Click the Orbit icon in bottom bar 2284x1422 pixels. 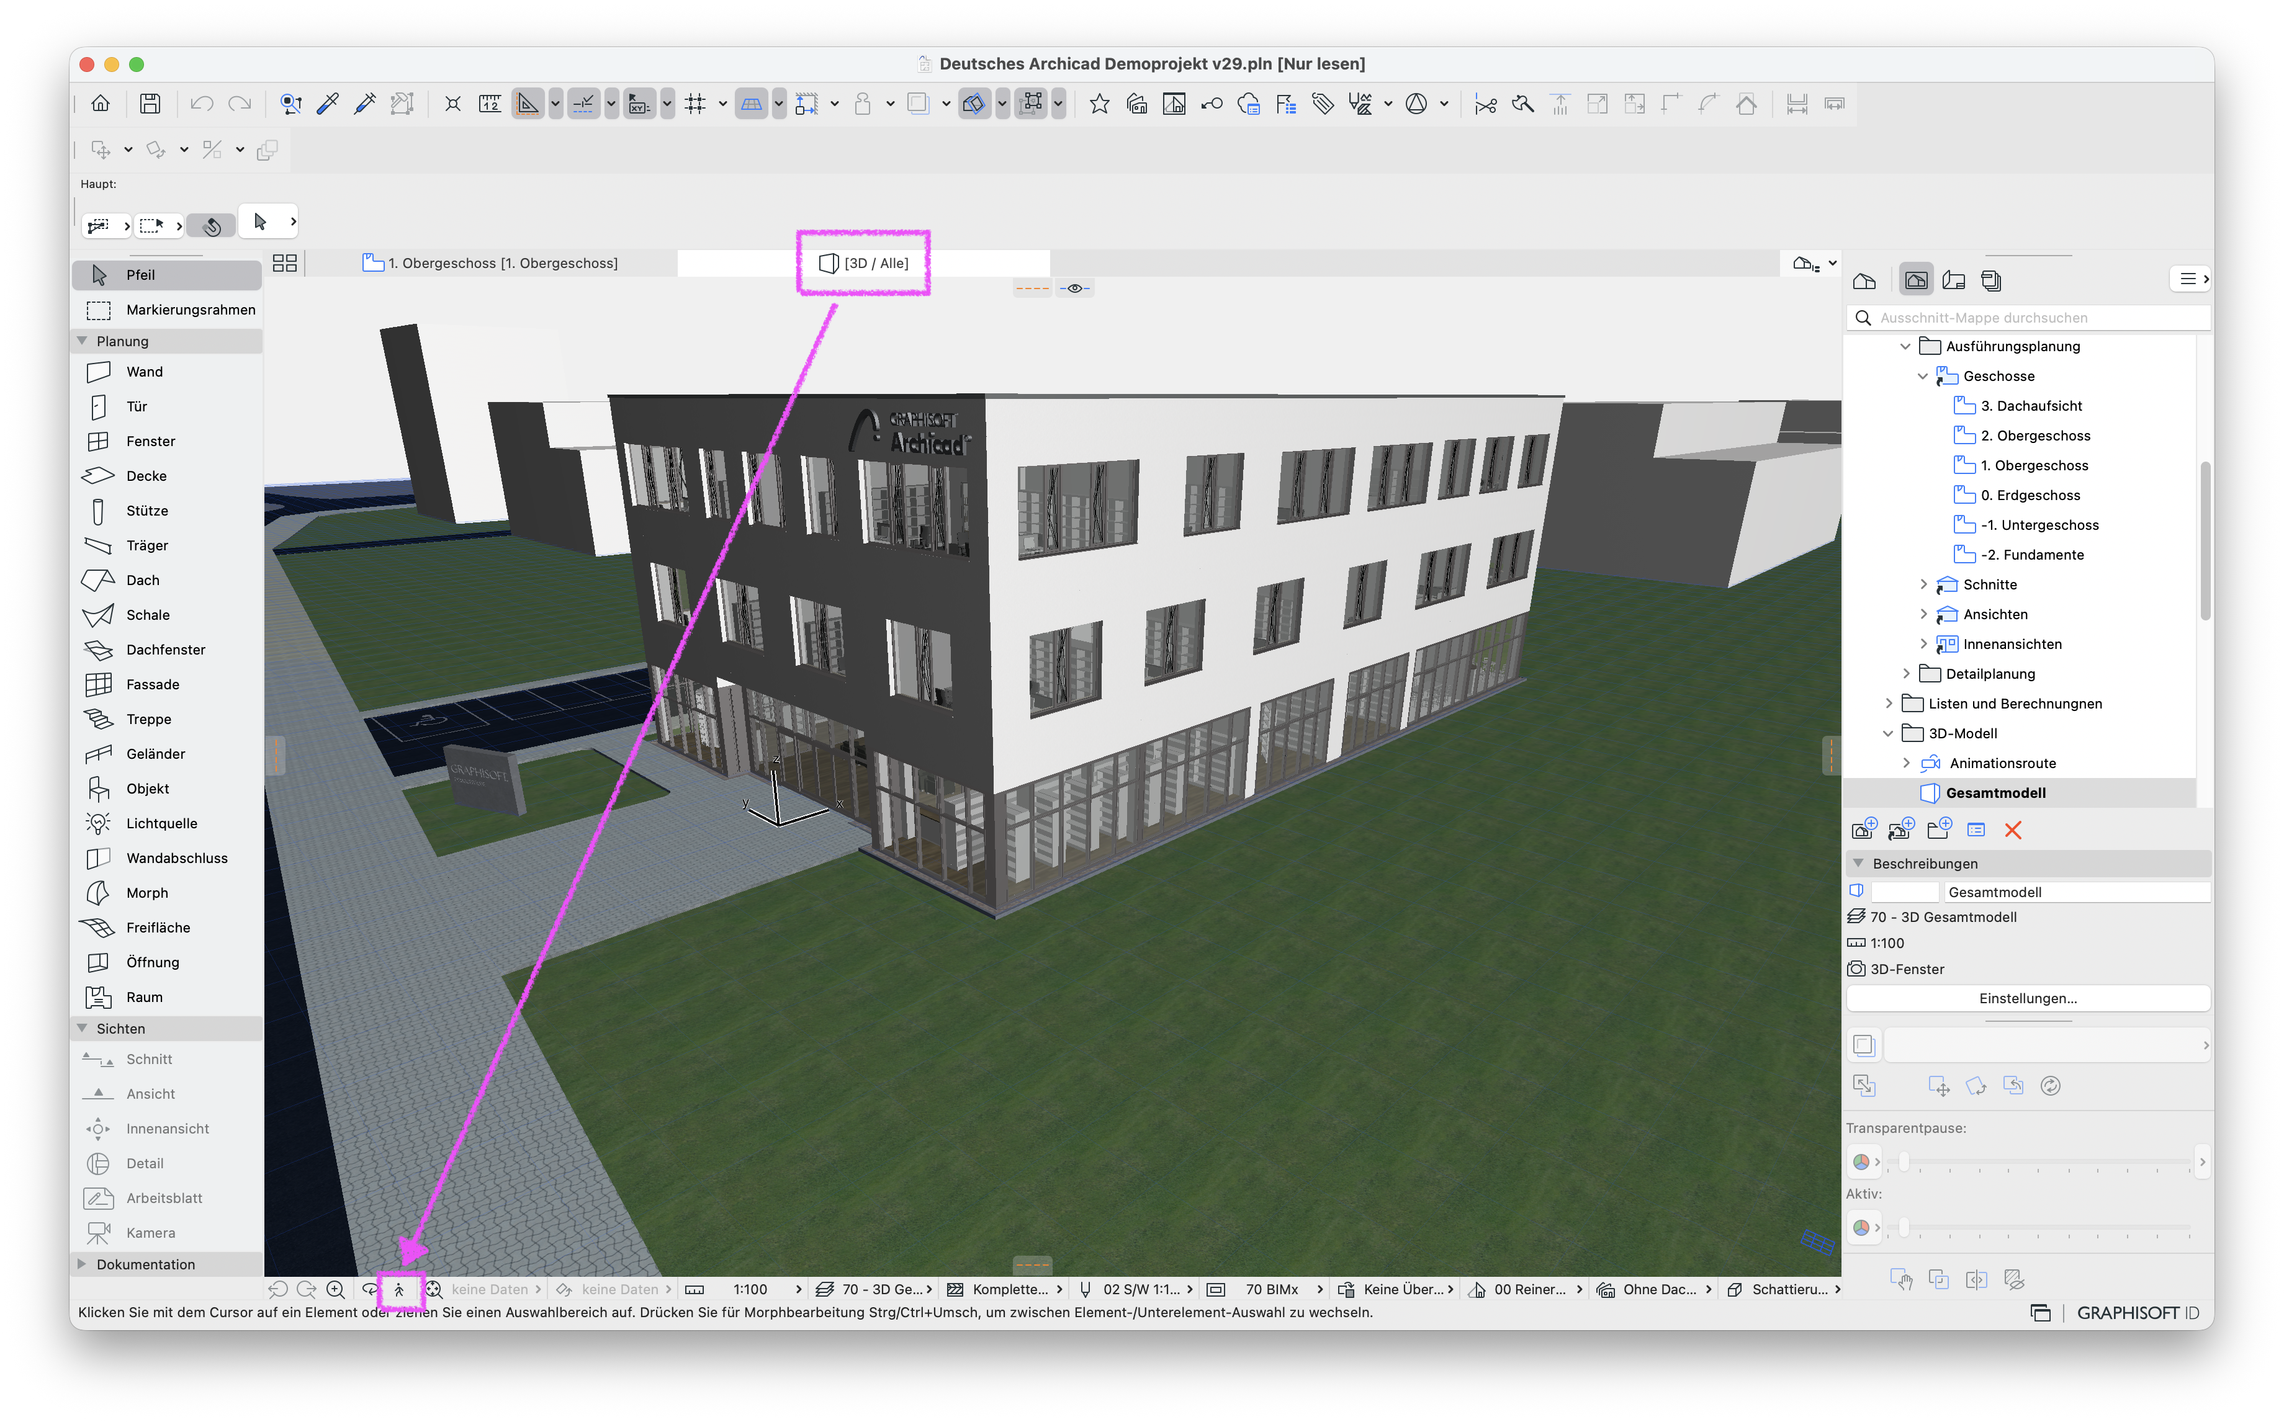(x=370, y=1289)
